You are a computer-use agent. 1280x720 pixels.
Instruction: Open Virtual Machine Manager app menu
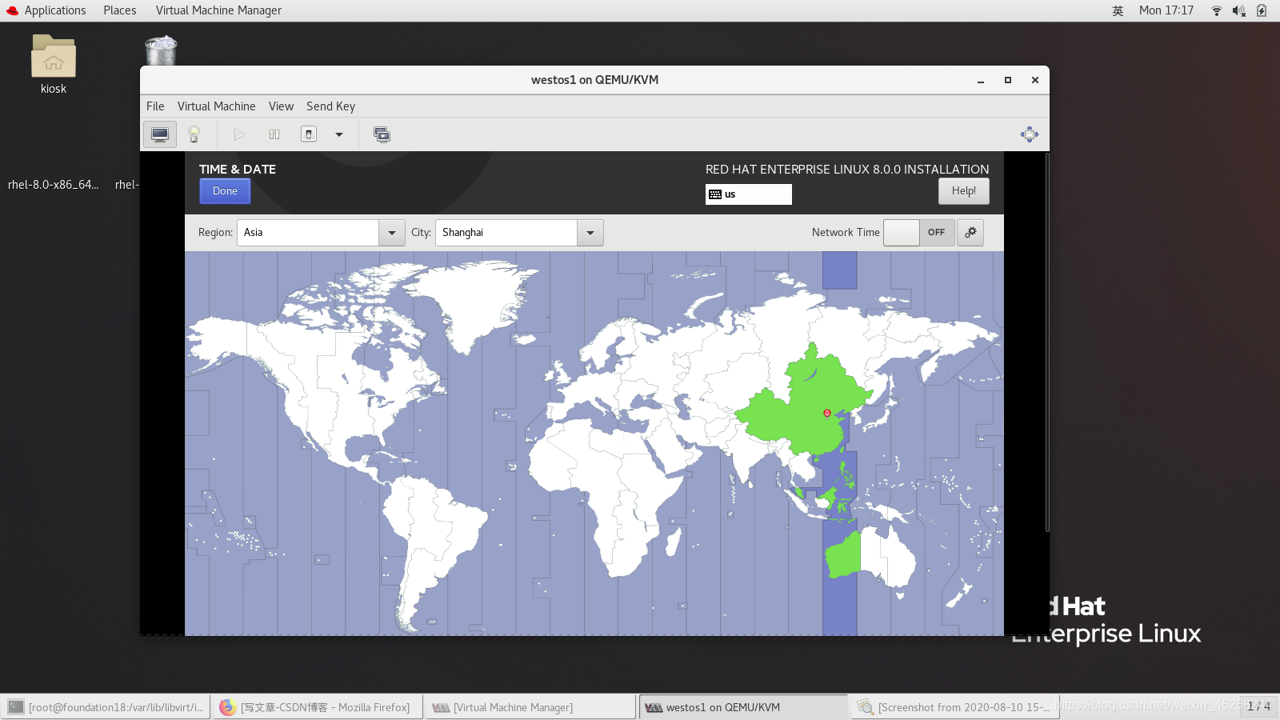click(218, 10)
